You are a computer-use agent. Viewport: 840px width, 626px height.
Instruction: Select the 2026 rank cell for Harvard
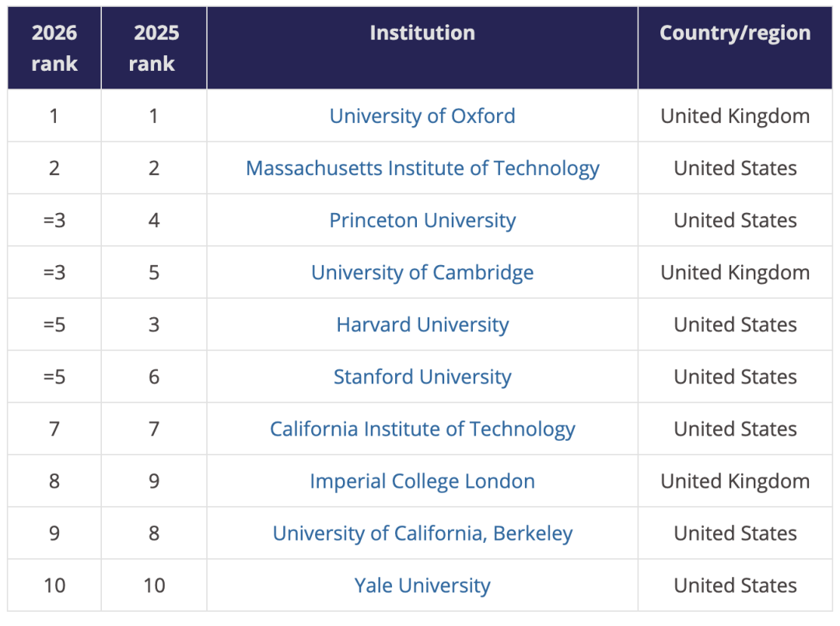pyautogui.click(x=54, y=324)
